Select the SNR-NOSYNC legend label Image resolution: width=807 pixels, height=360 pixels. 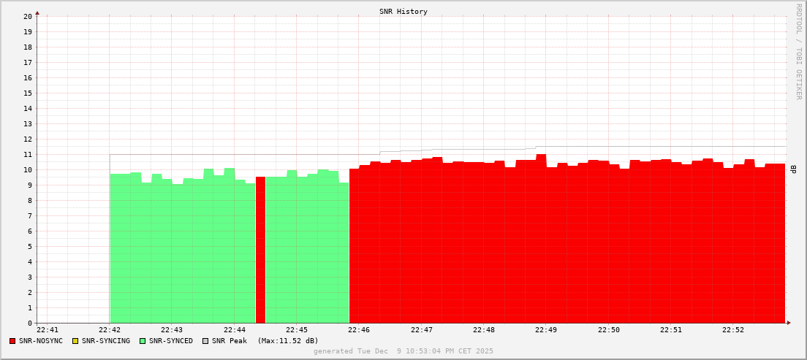(41, 341)
